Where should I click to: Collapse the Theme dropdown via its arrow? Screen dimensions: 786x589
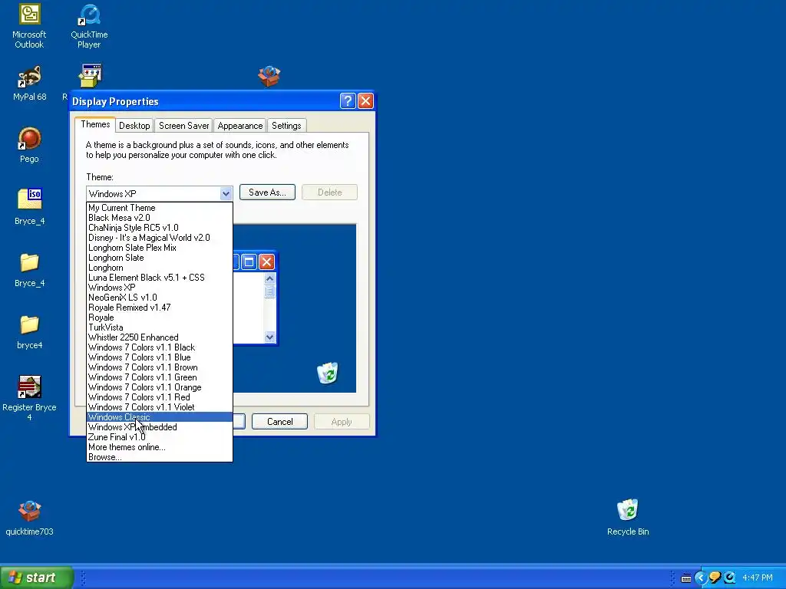[x=226, y=193]
